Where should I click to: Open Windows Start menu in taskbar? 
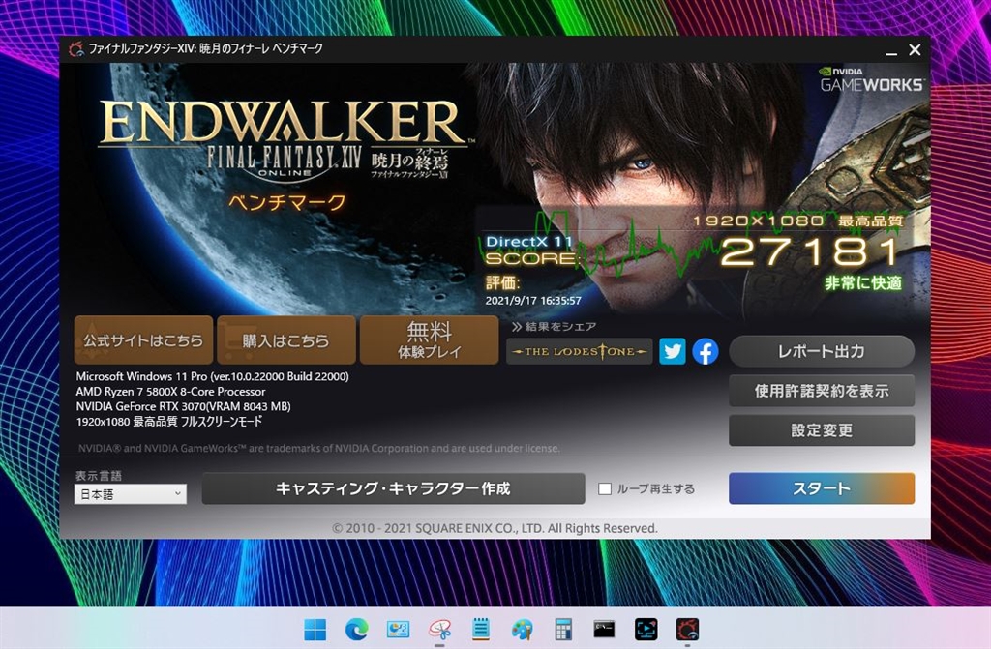coord(315,630)
